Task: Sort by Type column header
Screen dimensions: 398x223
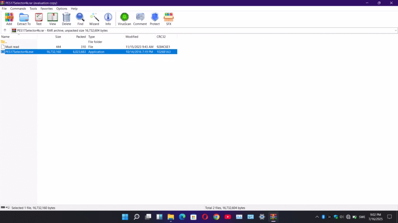Action: coord(106,37)
